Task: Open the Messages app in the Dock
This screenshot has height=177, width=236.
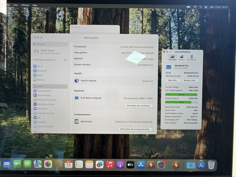Action: point(27,164)
